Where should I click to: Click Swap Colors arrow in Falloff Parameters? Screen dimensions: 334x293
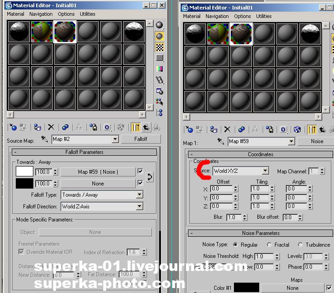pyautogui.click(x=150, y=177)
